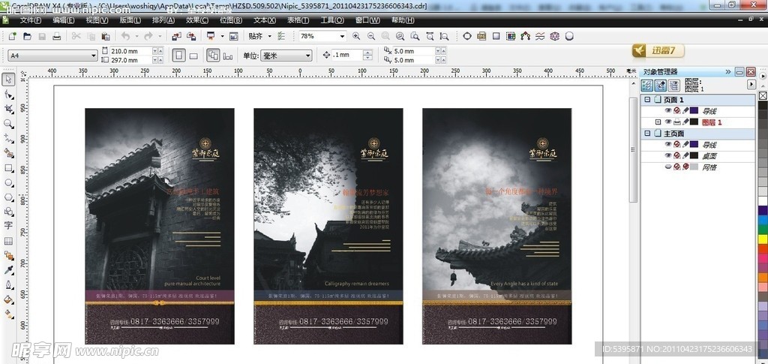Click the red swatch in color palette
This screenshot has height=364, width=768.
click(x=763, y=250)
